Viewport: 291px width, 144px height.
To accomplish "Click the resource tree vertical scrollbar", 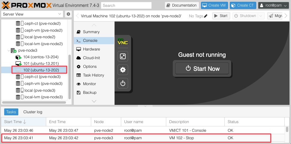I will (x=70, y=77).
